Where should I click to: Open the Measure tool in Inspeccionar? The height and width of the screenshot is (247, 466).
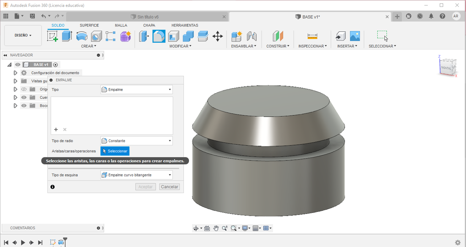(312, 36)
